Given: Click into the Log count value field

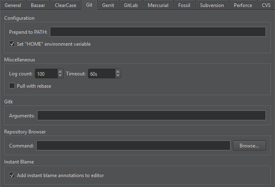Looking at the screenshot, I should [46, 74].
